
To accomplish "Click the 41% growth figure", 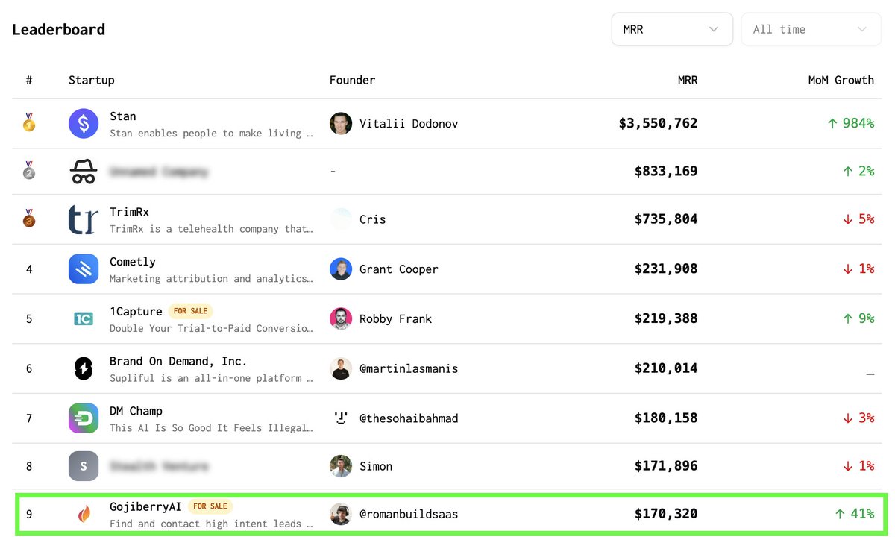I will coord(854,513).
